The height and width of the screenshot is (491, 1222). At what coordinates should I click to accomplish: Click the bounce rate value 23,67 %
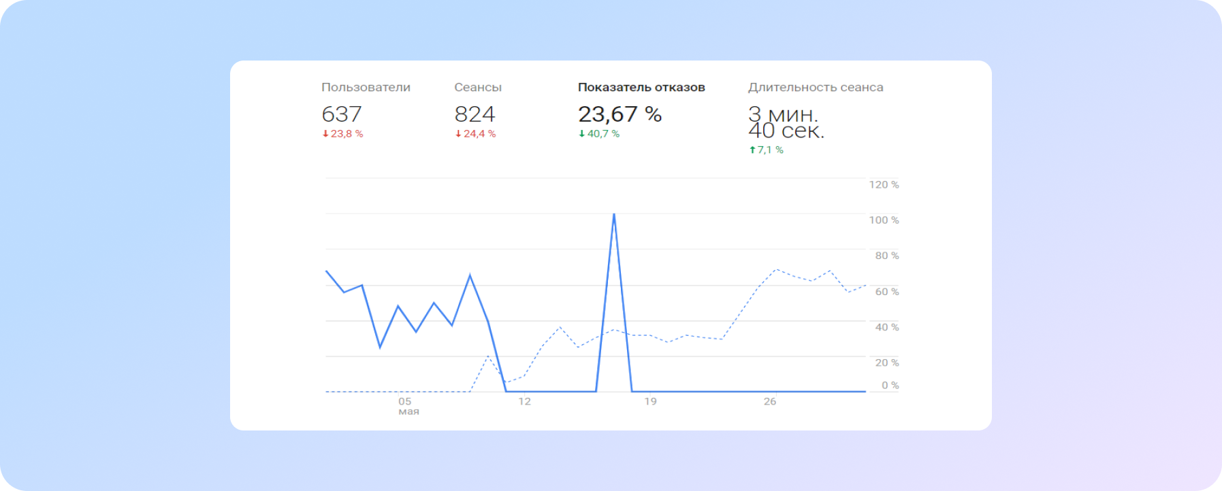tap(620, 114)
